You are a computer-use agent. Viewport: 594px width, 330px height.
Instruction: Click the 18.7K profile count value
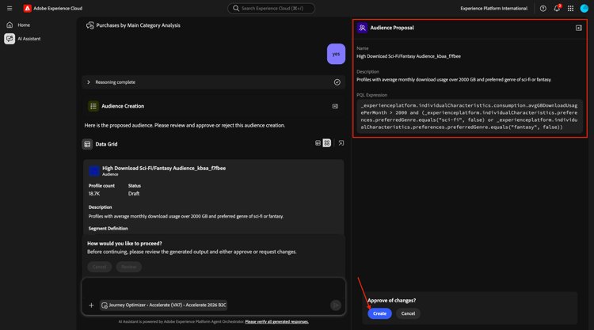[x=94, y=193]
